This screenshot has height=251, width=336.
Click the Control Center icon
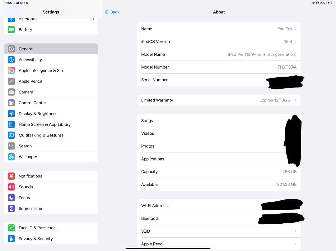[11, 103]
